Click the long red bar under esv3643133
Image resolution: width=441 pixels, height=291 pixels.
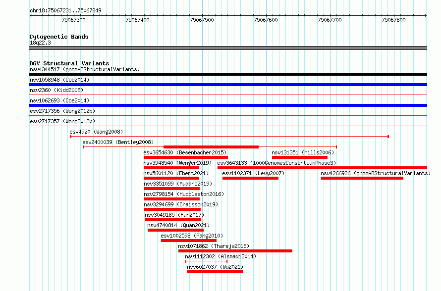click(x=322, y=168)
